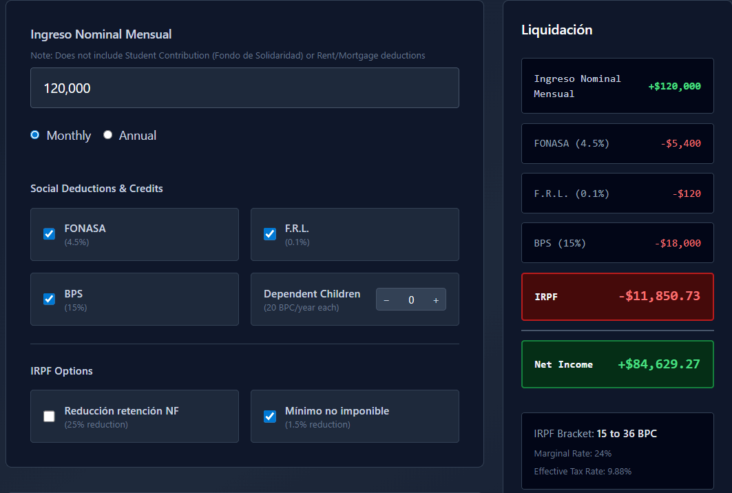This screenshot has height=493, width=732.
Task: Decrease Dependent Children with minus button
Action: coord(386,300)
